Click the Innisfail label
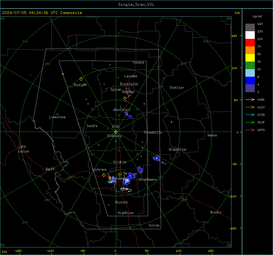 pos(123,110)
